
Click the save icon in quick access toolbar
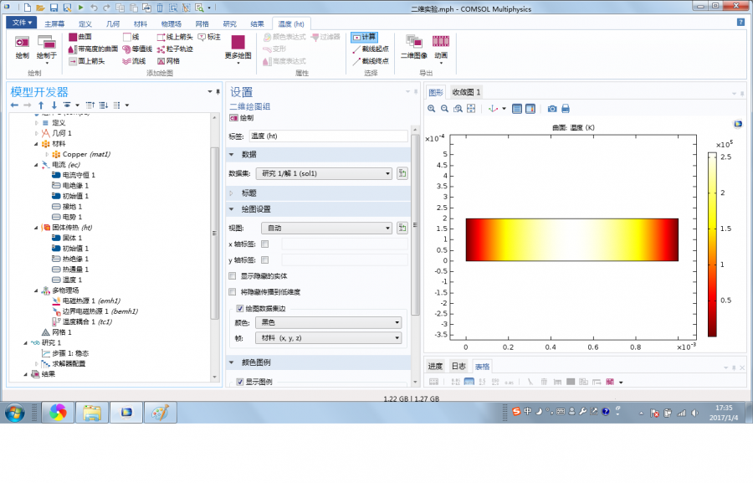tap(54, 8)
